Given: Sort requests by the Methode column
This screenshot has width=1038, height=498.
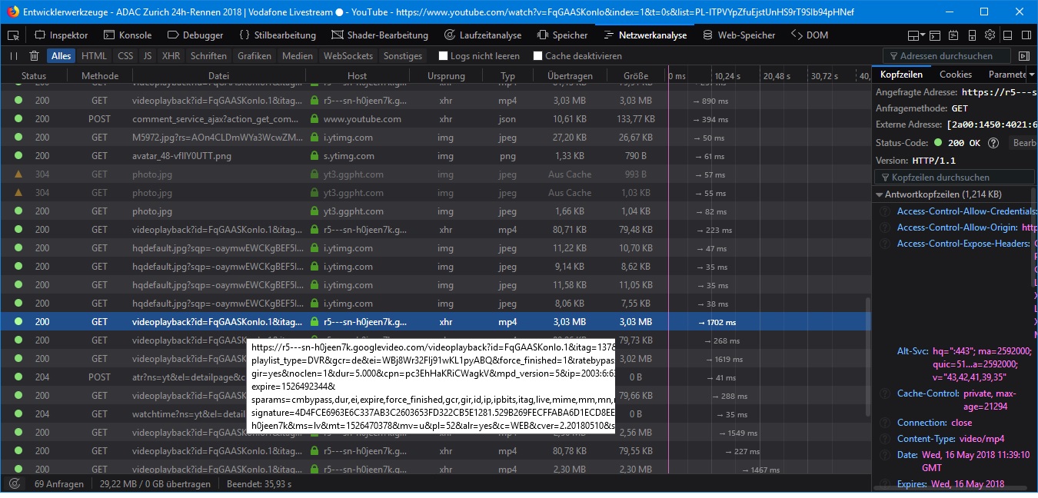Looking at the screenshot, I should click(100, 76).
